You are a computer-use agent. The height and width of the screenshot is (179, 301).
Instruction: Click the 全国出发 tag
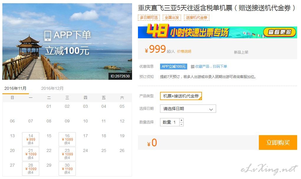(x=172, y=18)
